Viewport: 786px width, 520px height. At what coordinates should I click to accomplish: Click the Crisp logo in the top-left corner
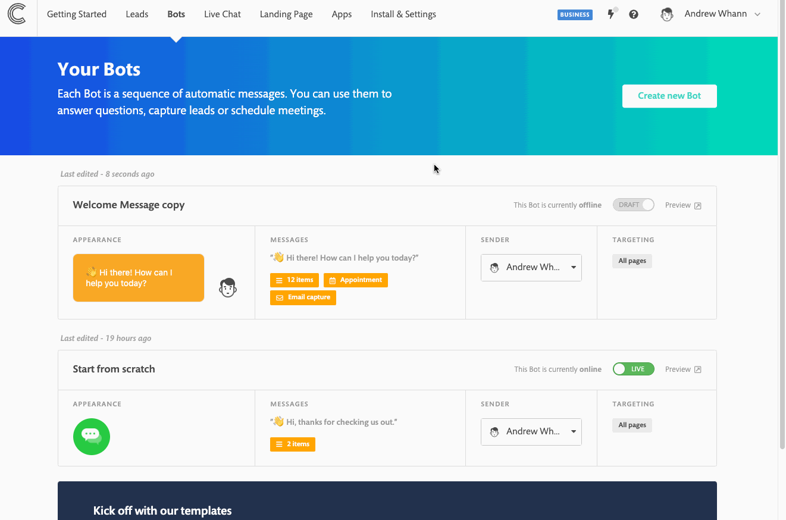(17, 14)
